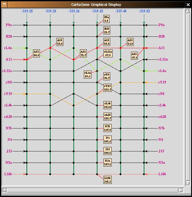
Task: Select the -319.26 map score
Action: coord(74,11)
